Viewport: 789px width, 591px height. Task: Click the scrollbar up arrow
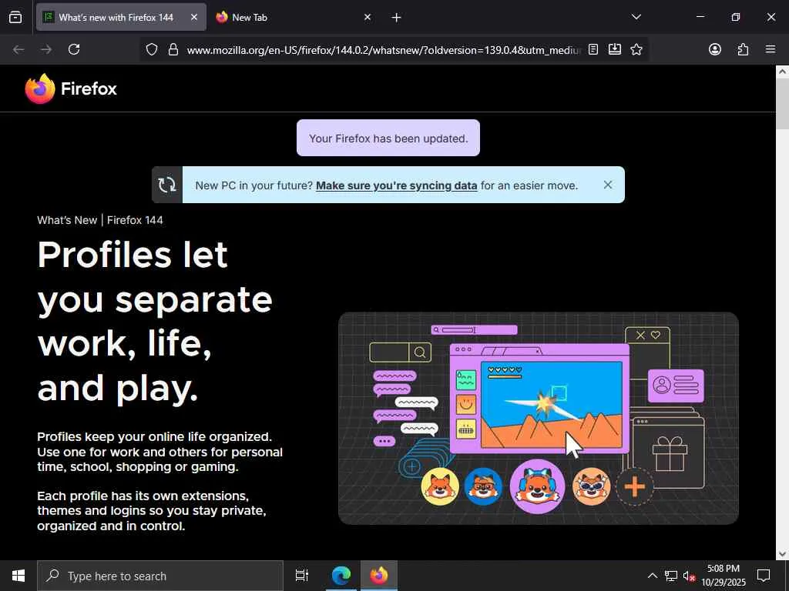click(782, 72)
